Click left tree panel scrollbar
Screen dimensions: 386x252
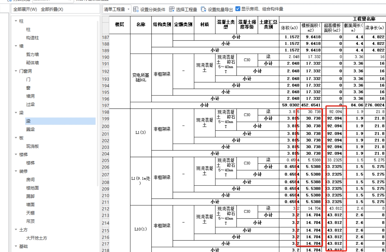pos(98,103)
